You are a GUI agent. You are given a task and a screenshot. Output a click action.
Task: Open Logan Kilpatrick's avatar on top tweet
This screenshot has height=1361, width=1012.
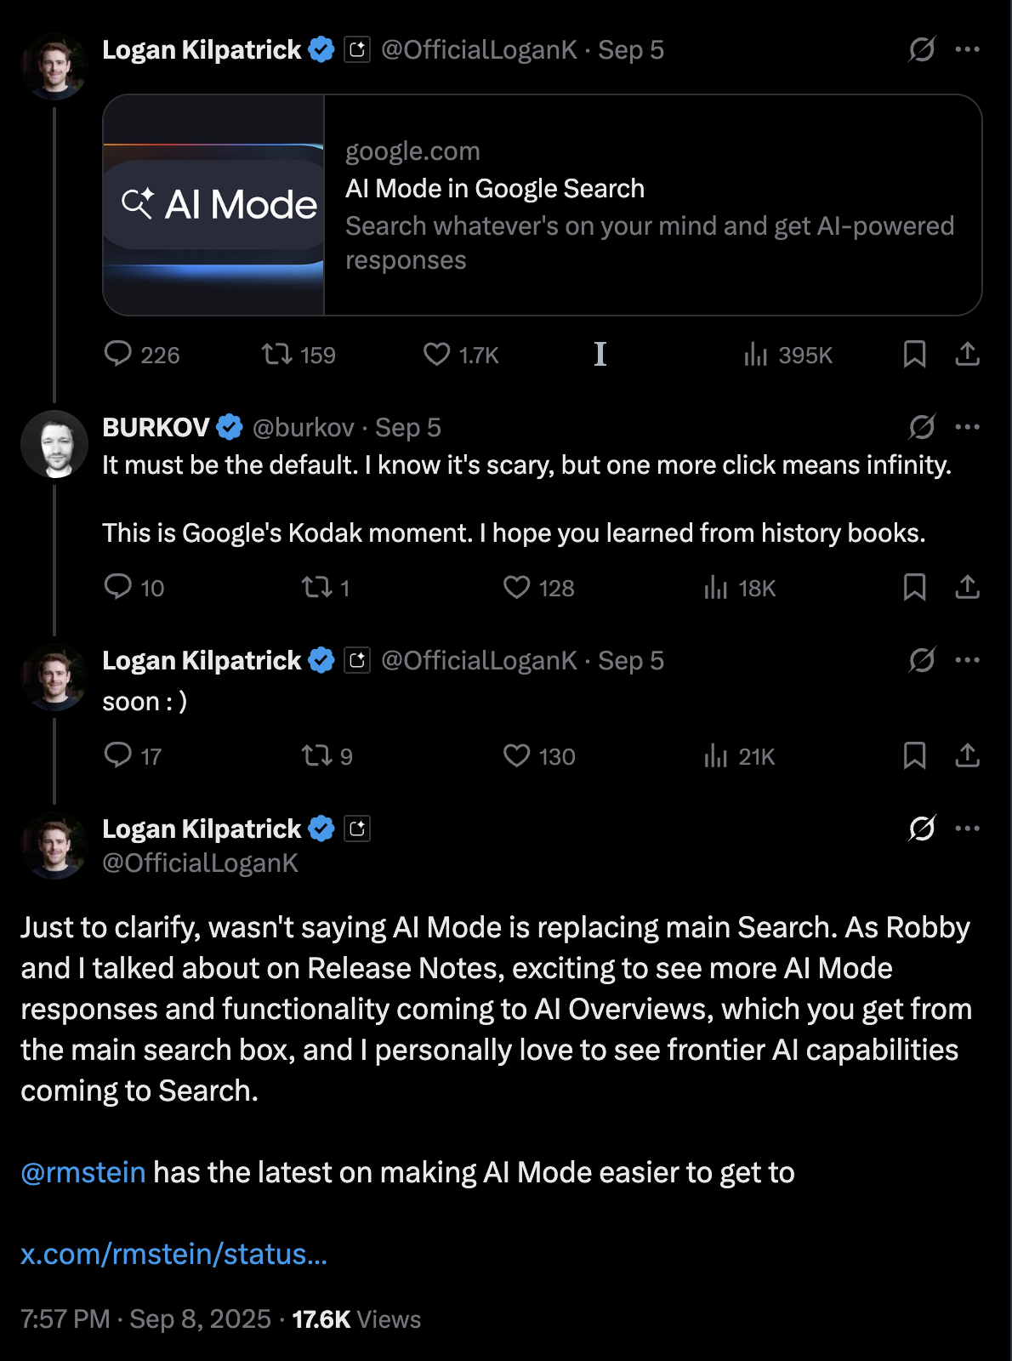tap(54, 66)
